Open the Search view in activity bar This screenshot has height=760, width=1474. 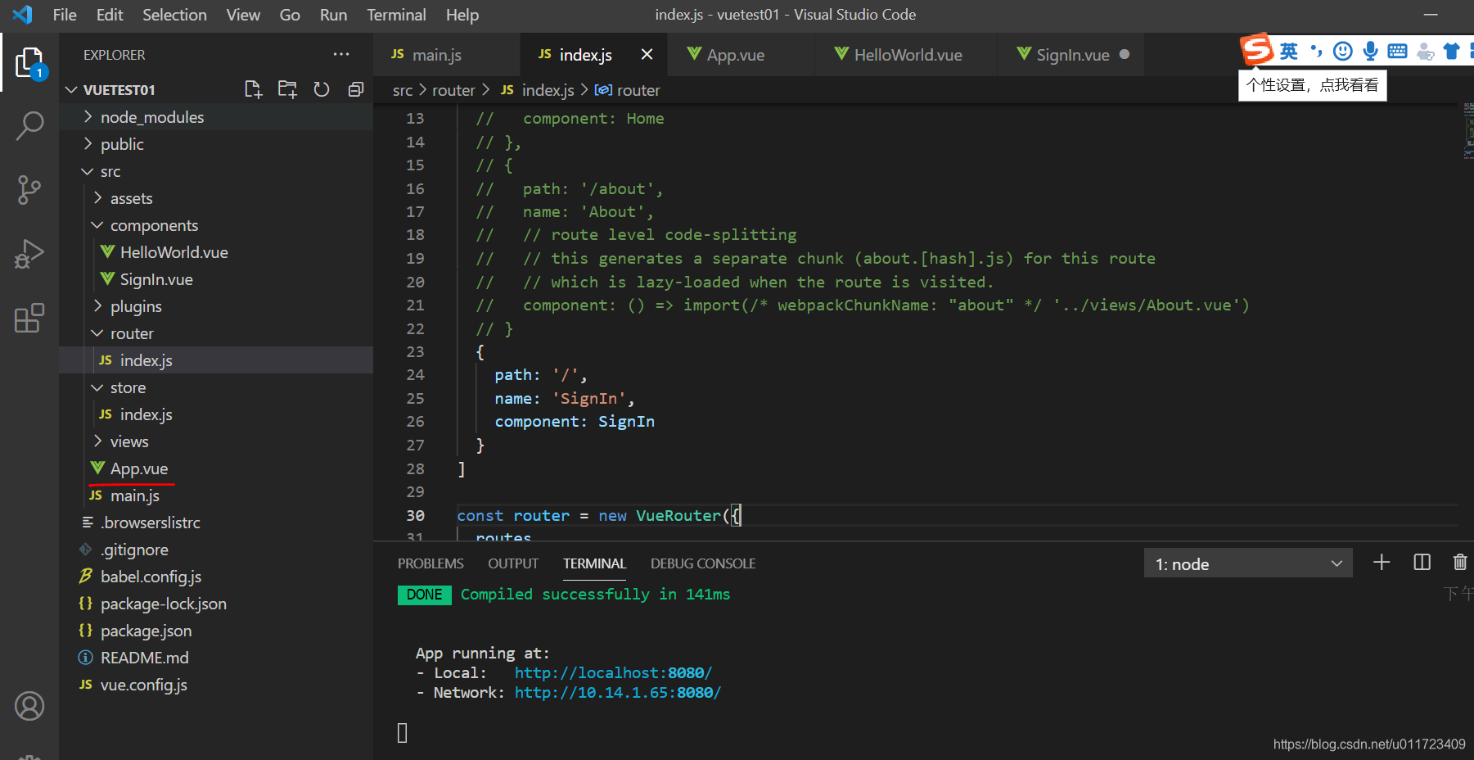[x=29, y=126]
